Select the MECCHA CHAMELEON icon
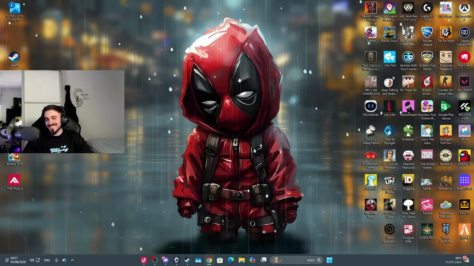Screen dimensions: 474x266 pyautogui.click(x=371, y=86)
